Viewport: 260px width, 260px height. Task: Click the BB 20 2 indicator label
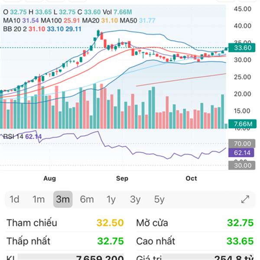15,29
